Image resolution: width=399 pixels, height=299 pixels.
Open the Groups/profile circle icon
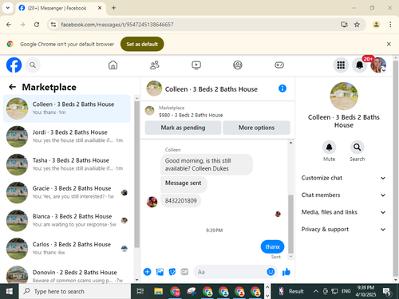click(238, 65)
